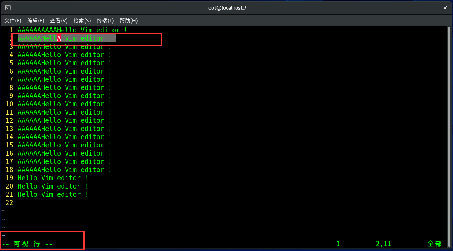Screen dimensions: 453x251
Task: Click the '-- 可视 行 --' mode indicator
Action: point(27,244)
